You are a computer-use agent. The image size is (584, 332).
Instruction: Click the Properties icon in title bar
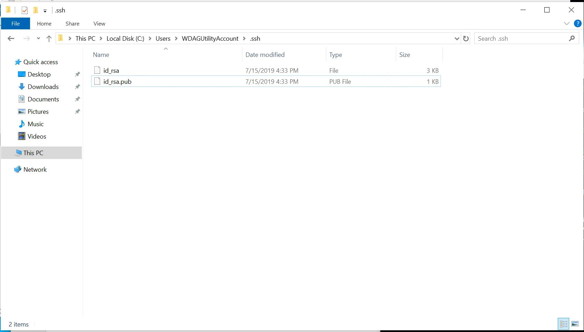pos(25,10)
